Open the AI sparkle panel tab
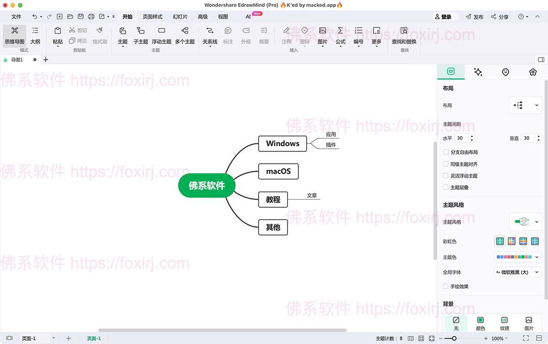548x344 pixels. point(478,72)
